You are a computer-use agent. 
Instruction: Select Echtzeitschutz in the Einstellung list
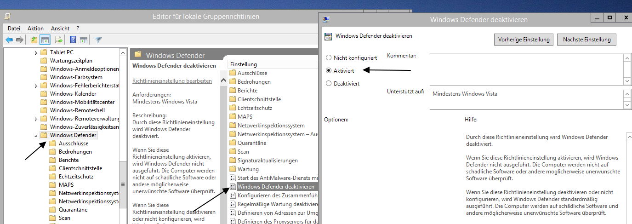tap(255, 108)
